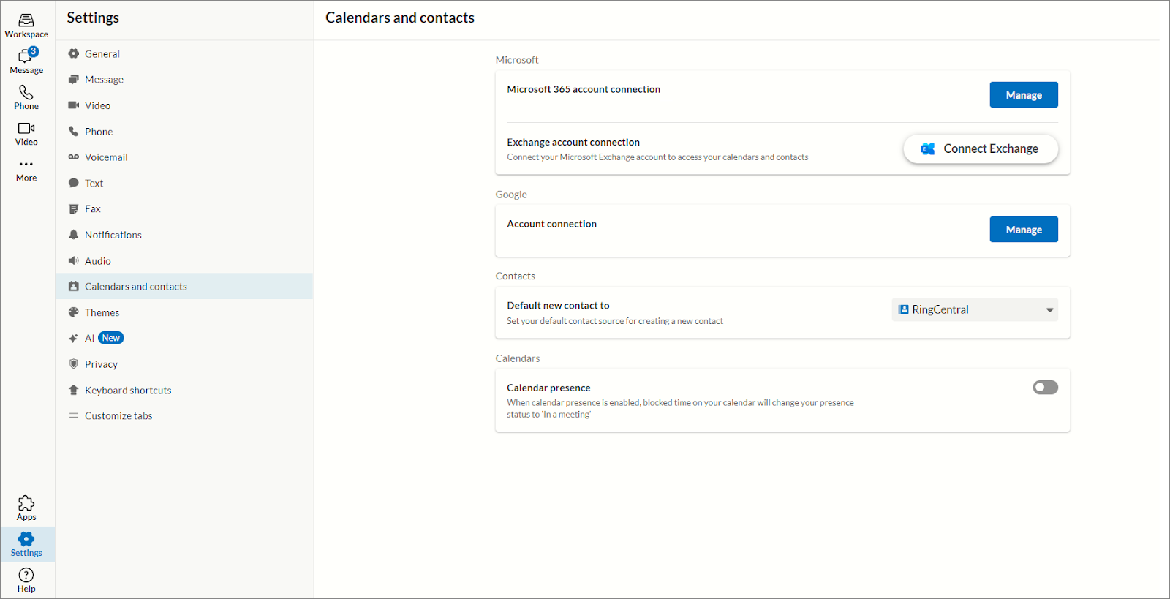Open Customize tabs label

point(118,416)
